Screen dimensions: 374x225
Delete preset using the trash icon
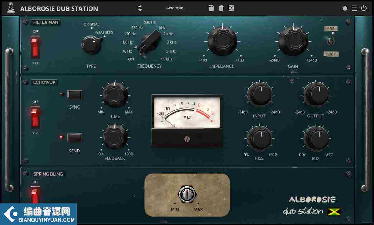pyautogui.click(x=221, y=8)
